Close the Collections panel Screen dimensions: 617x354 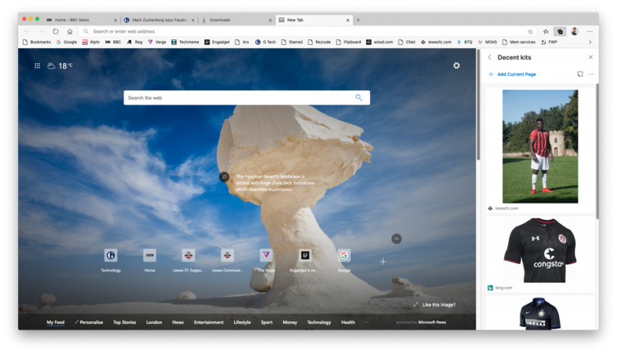point(590,57)
